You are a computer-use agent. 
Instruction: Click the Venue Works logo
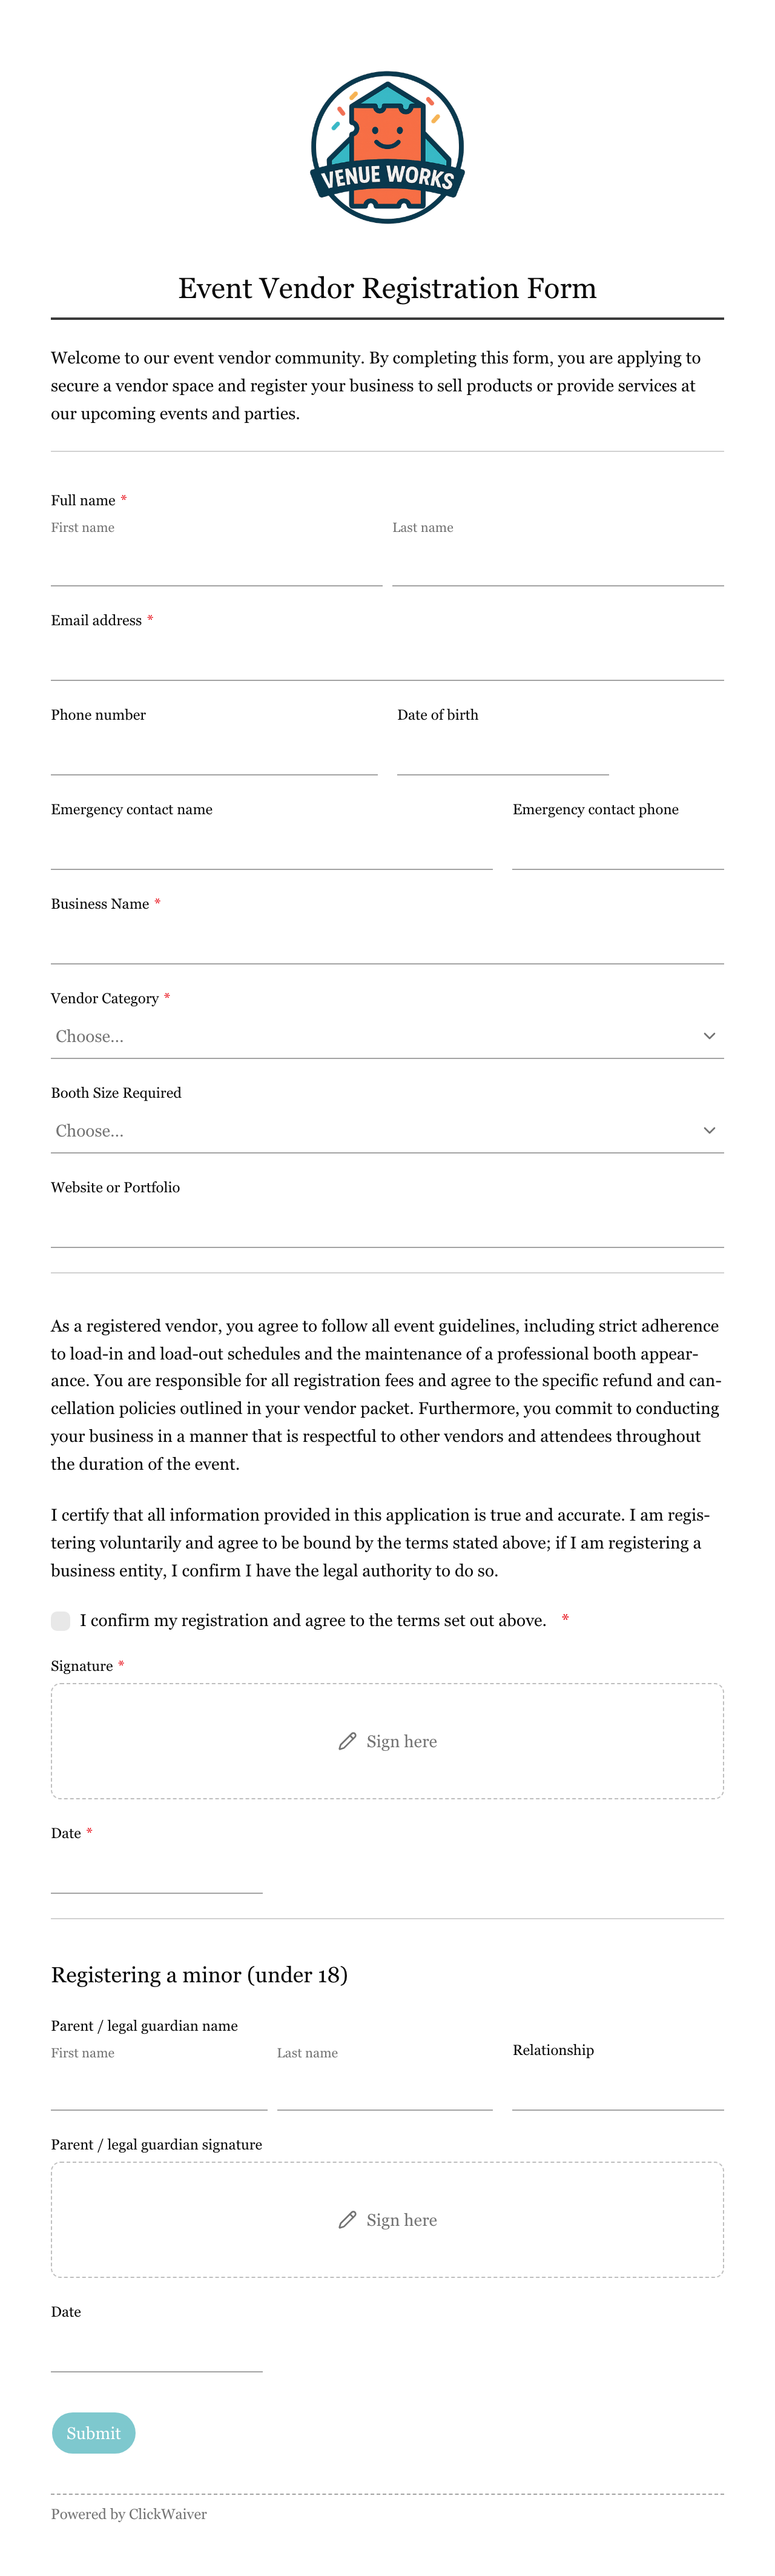point(387,147)
